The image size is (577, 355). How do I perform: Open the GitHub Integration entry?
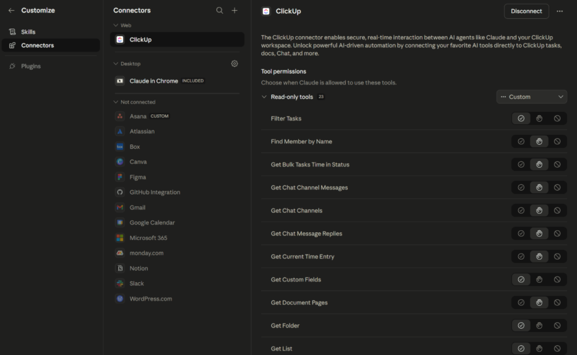point(177,192)
